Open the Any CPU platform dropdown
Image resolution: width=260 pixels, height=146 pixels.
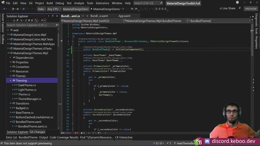(x=54, y=9)
